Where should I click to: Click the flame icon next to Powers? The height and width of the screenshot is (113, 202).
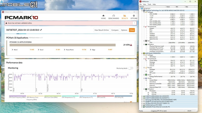(x=146, y=68)
